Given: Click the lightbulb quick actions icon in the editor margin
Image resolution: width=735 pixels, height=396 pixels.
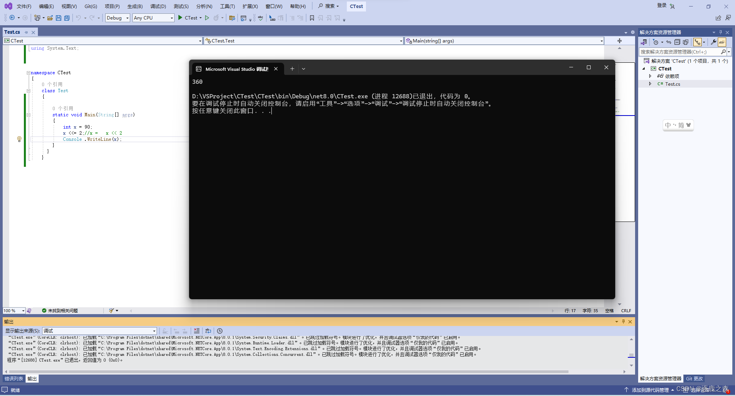Looking at the screenshot, I should 19,139.
